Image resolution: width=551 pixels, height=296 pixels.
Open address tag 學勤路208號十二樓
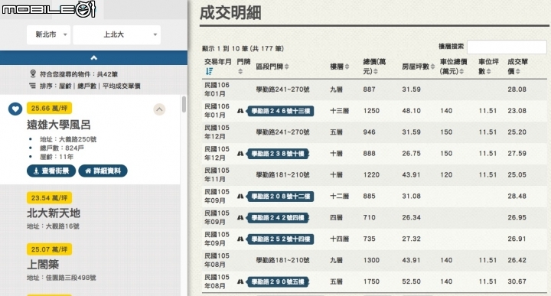[x=280, y=197]
